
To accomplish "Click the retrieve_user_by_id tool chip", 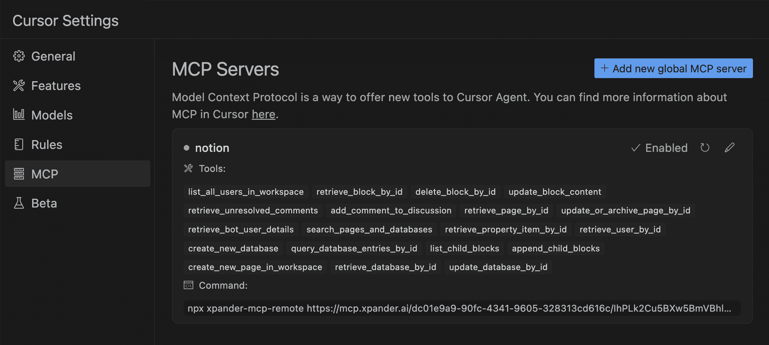I will [620, 229].
